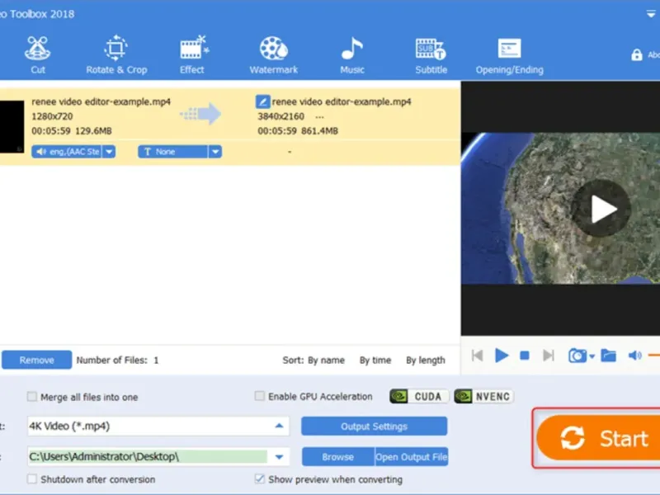Open snapshot options dropdown arrow
The image size is (660, 495).
[592, 356]
